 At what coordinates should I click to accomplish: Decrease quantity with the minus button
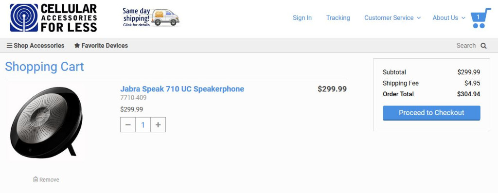(128, 125)
